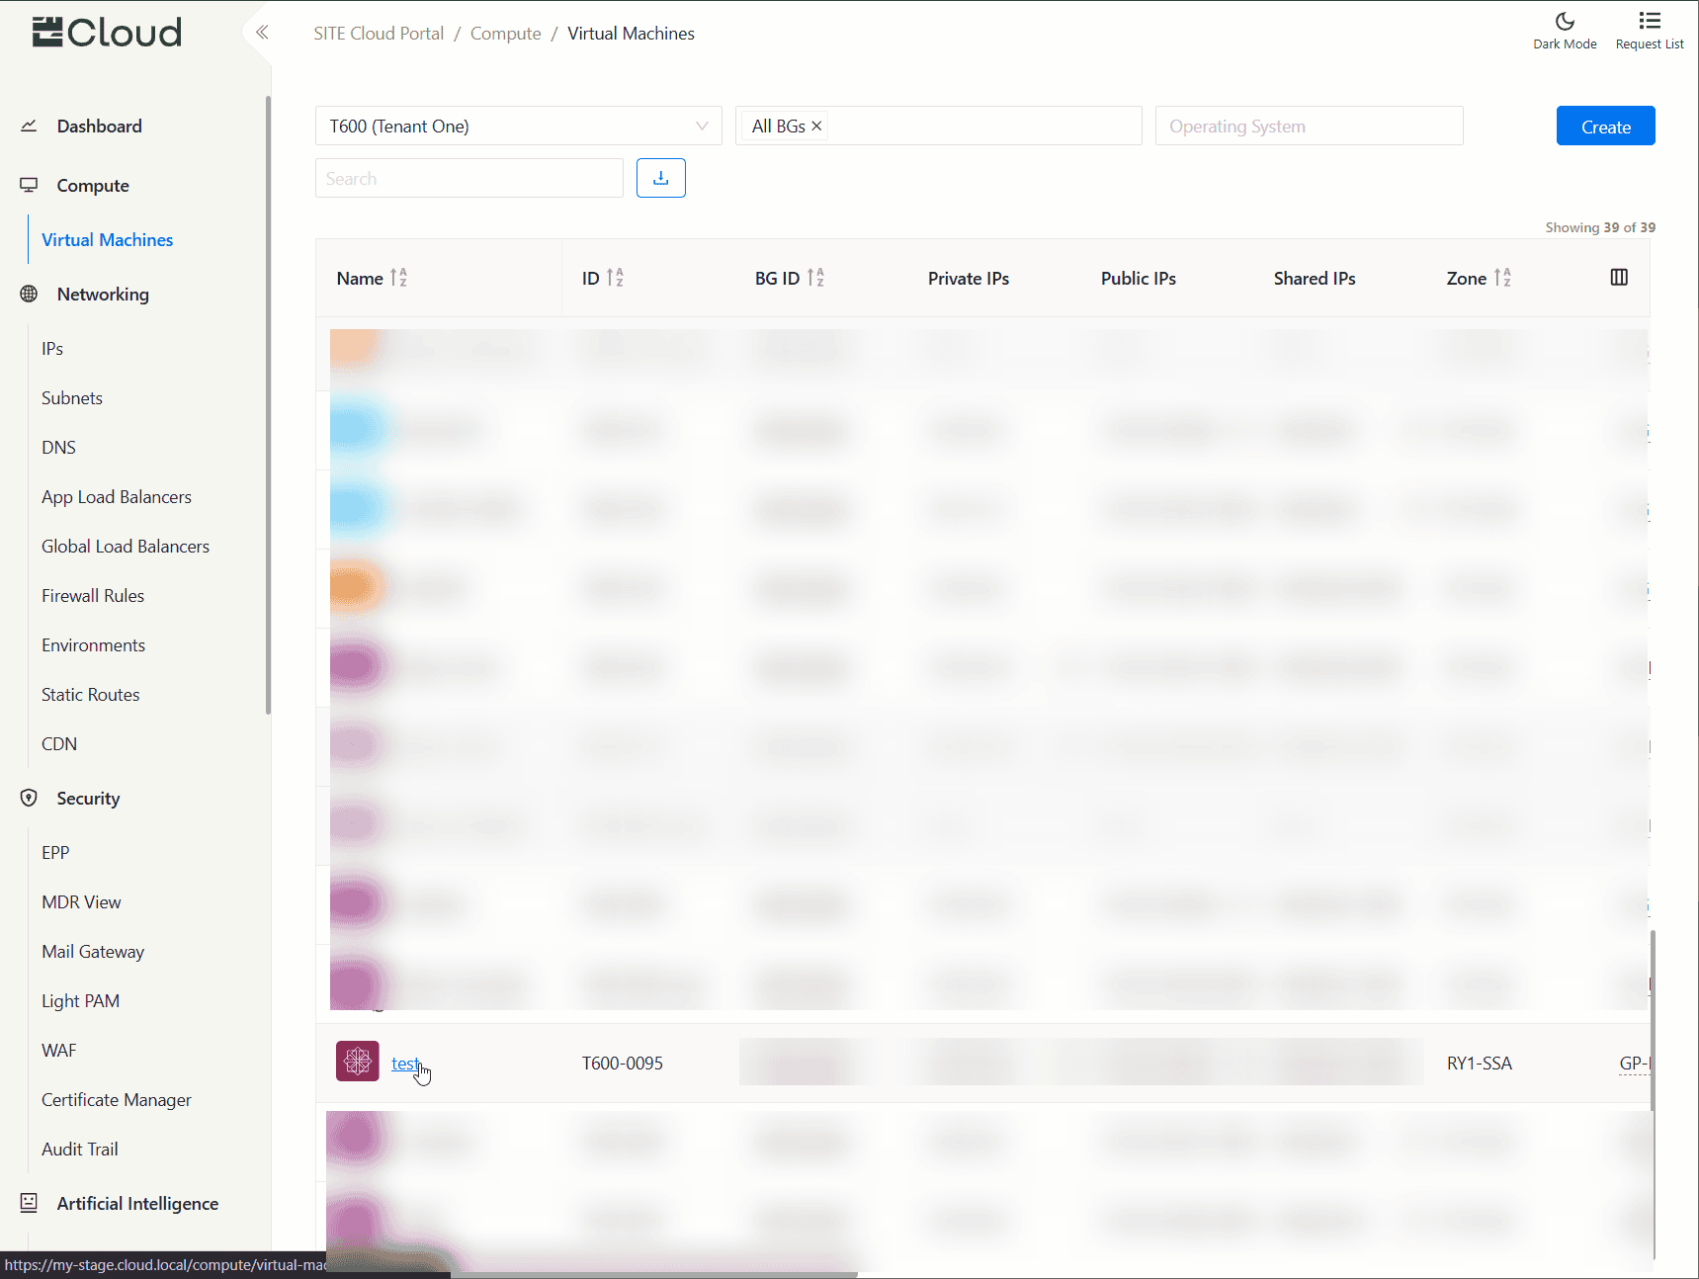The height and width of the screenshot is (1279, 1699).
Task: Remove the All BGs filter tag
Action: [816, 127]
